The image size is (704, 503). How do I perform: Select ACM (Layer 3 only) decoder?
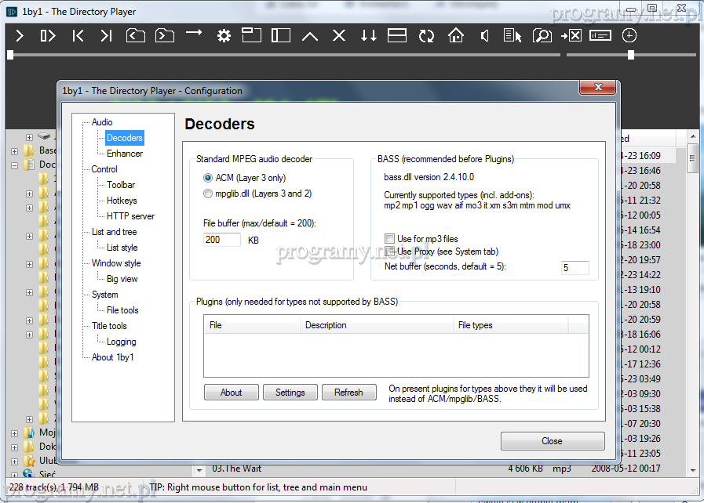(208, 178)
